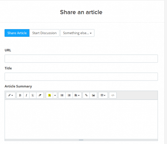This screenshot has height=144, width=167.
Task: Click the Share an article heading
Action: (81, 12)
